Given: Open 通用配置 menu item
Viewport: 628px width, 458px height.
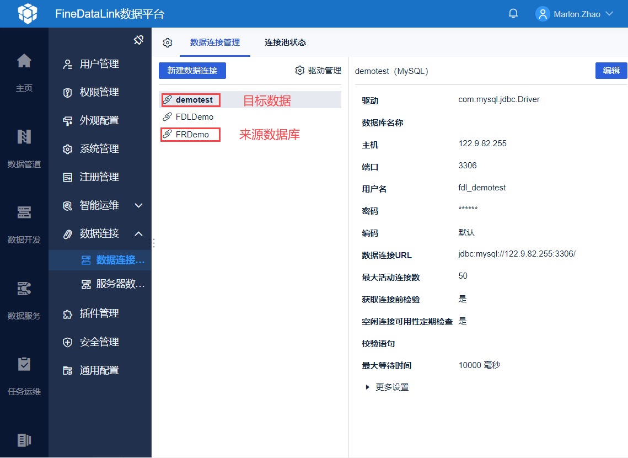Looking at the screenshot, I should pos(99,370).
